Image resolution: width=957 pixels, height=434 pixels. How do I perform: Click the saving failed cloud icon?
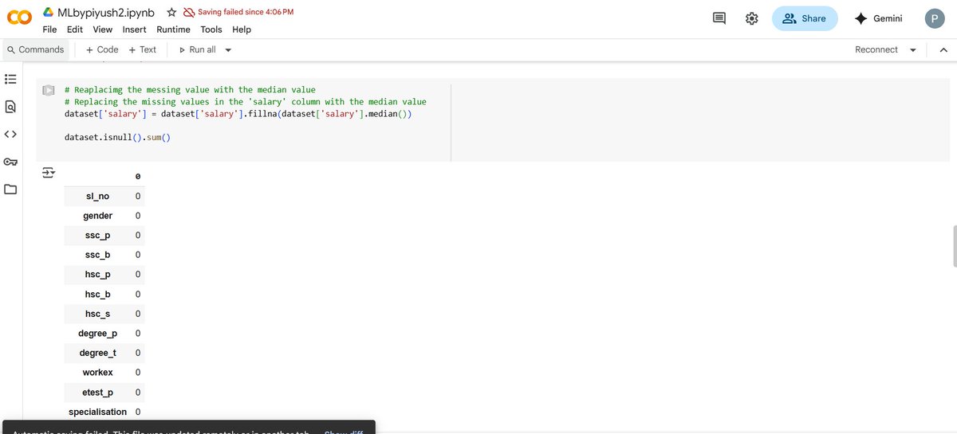click(x=189, y=13)
